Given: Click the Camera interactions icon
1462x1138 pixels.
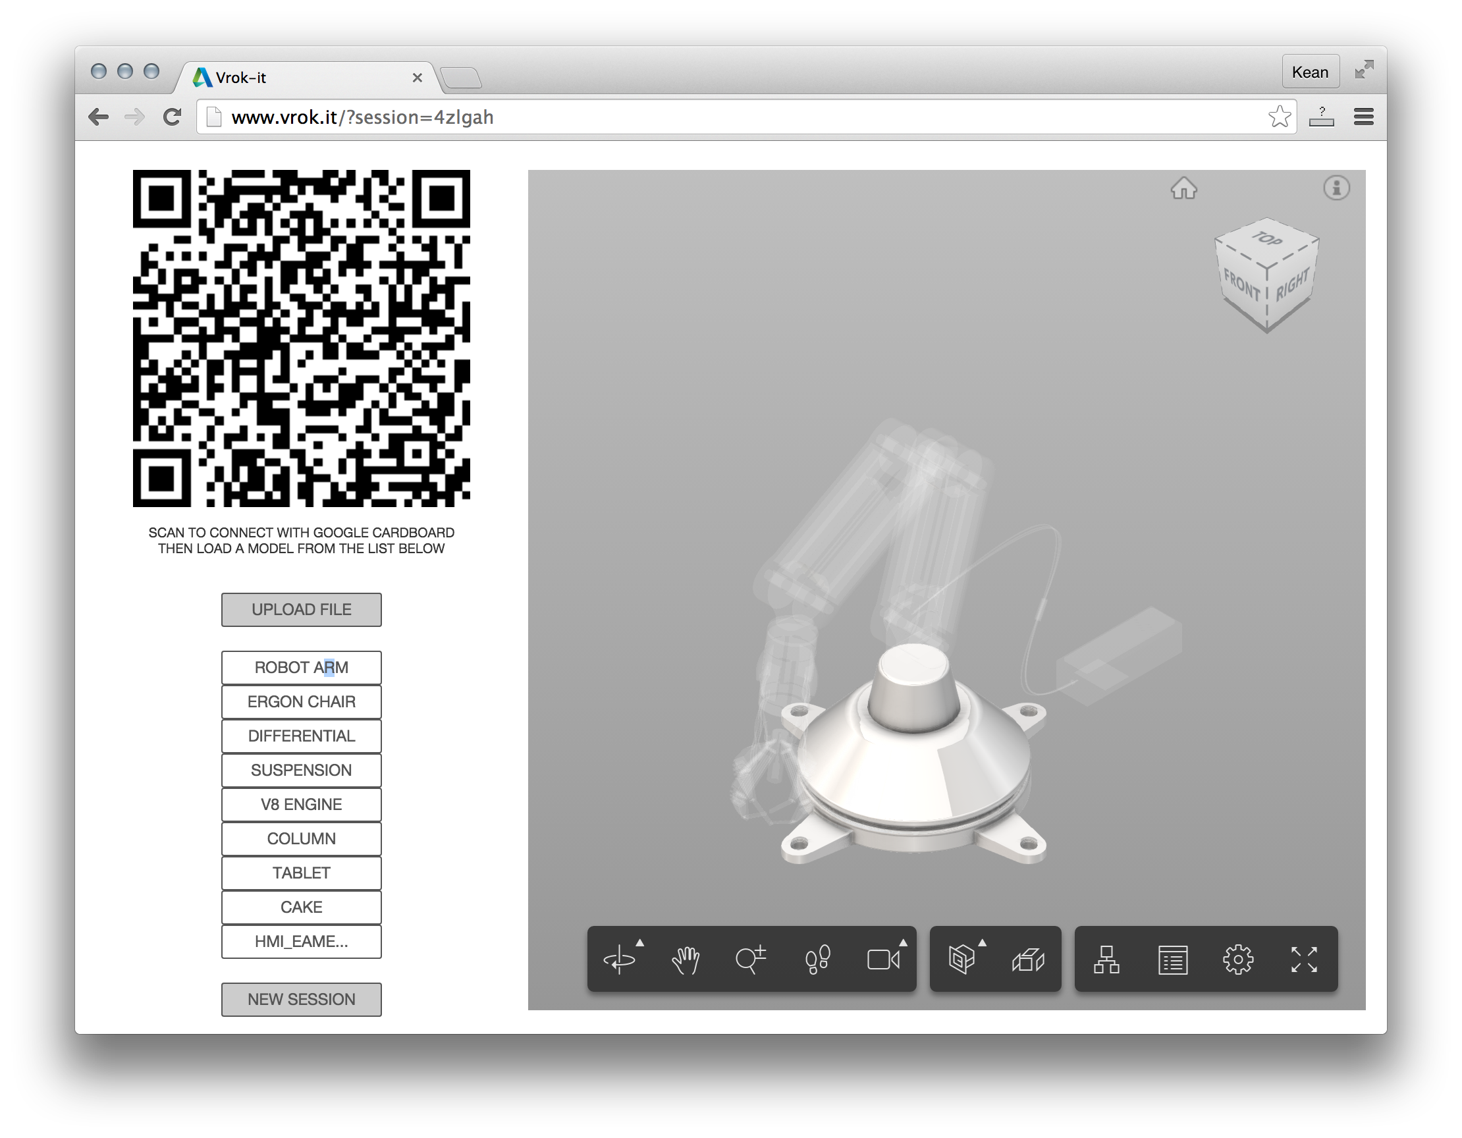Looking at the screenshot, I should [x=882, y=960].
